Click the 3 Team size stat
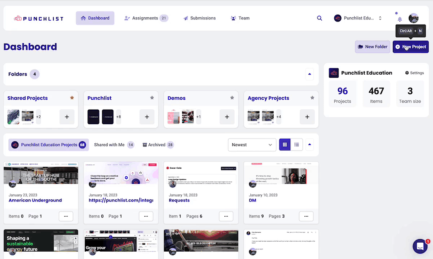Image resolution: width=433 pixels, height=259 pixels. click(x=410, y=94)
